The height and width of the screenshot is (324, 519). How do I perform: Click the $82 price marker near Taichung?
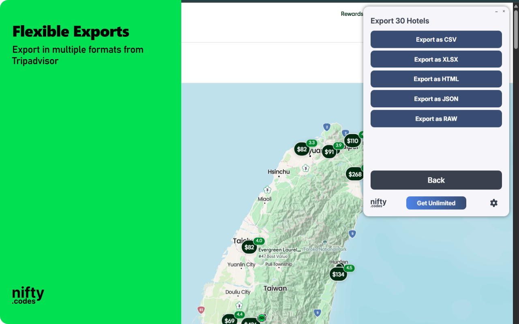pos(249,247)
